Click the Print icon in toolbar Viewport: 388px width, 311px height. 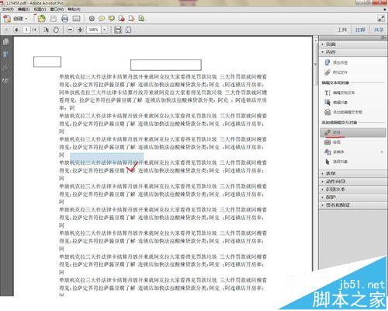click(64, 19)
